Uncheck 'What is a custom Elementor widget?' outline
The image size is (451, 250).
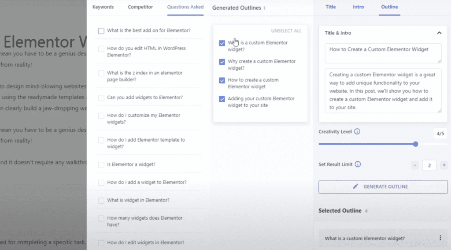click(222, 43)
